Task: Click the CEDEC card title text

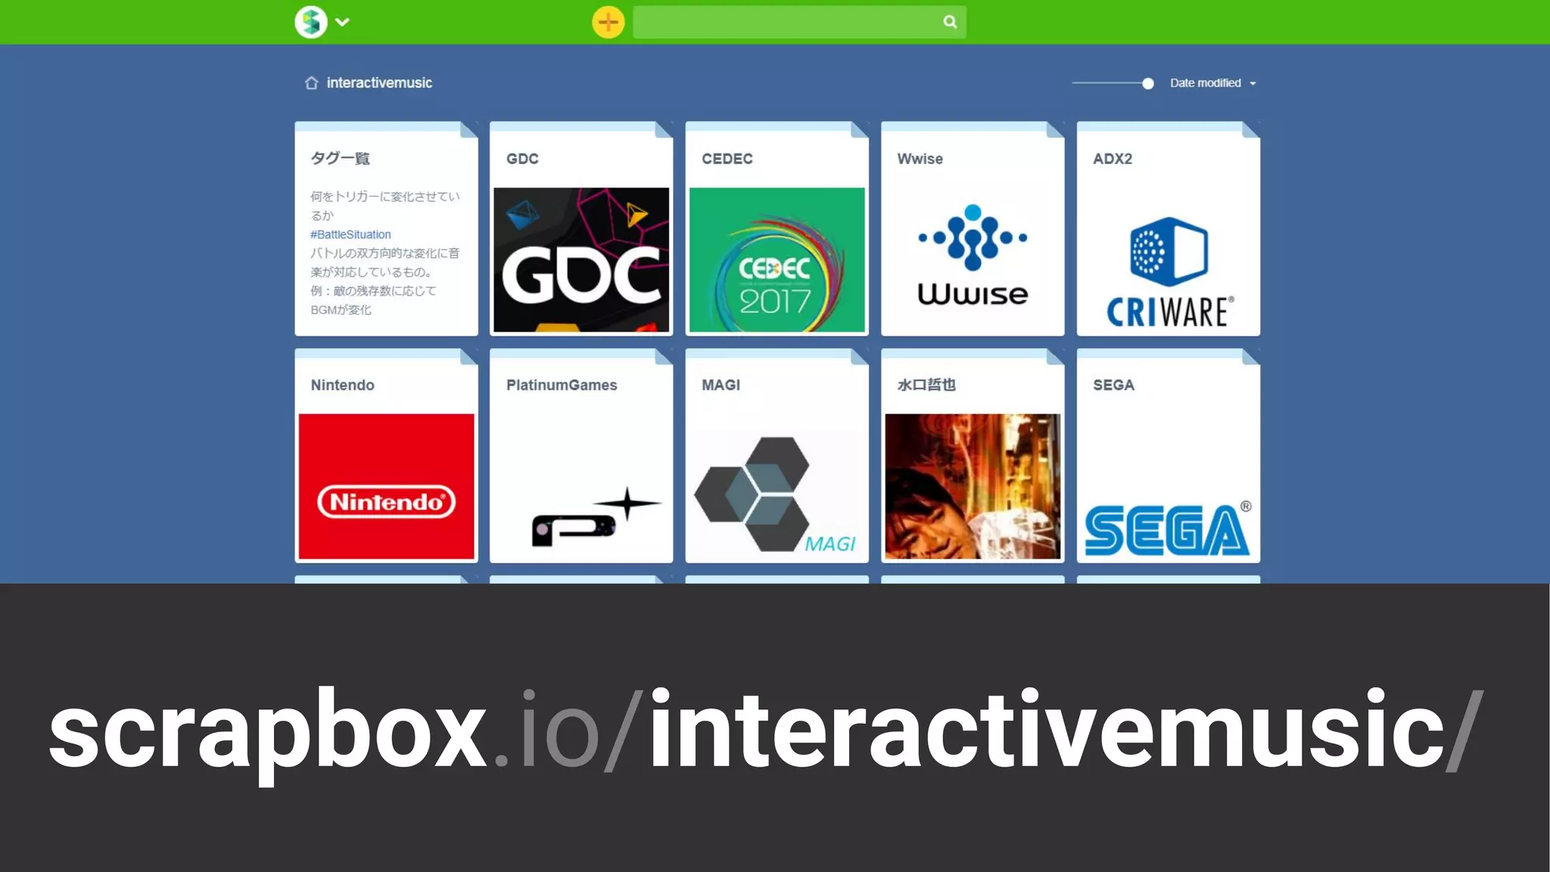Action: click(x=727, y=159)
